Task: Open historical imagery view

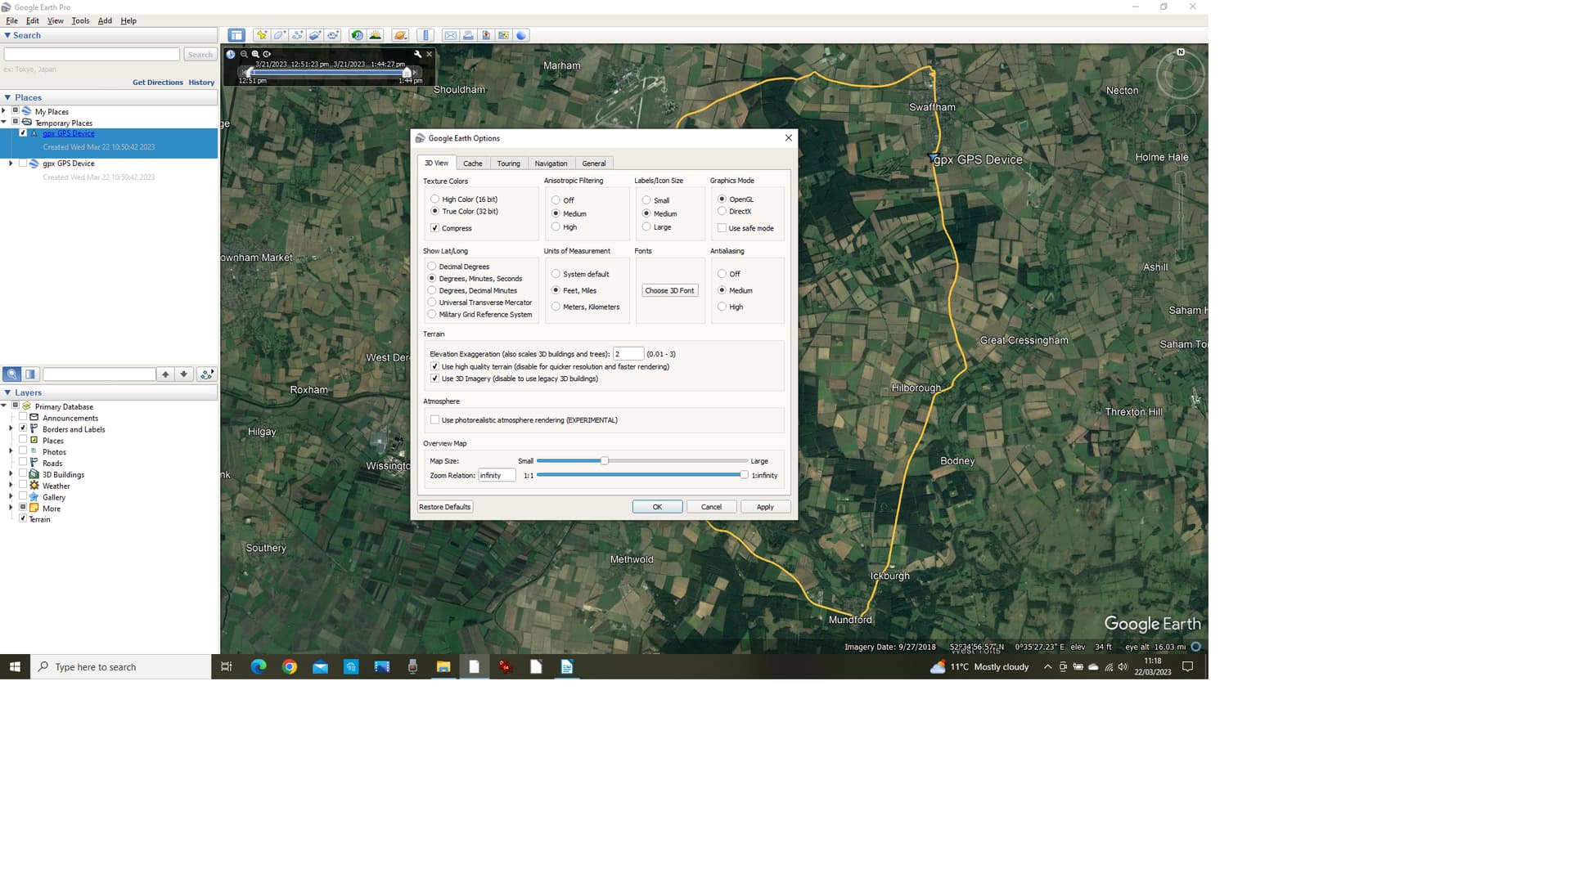Action: pyautogui.click(x=358, y=35)
